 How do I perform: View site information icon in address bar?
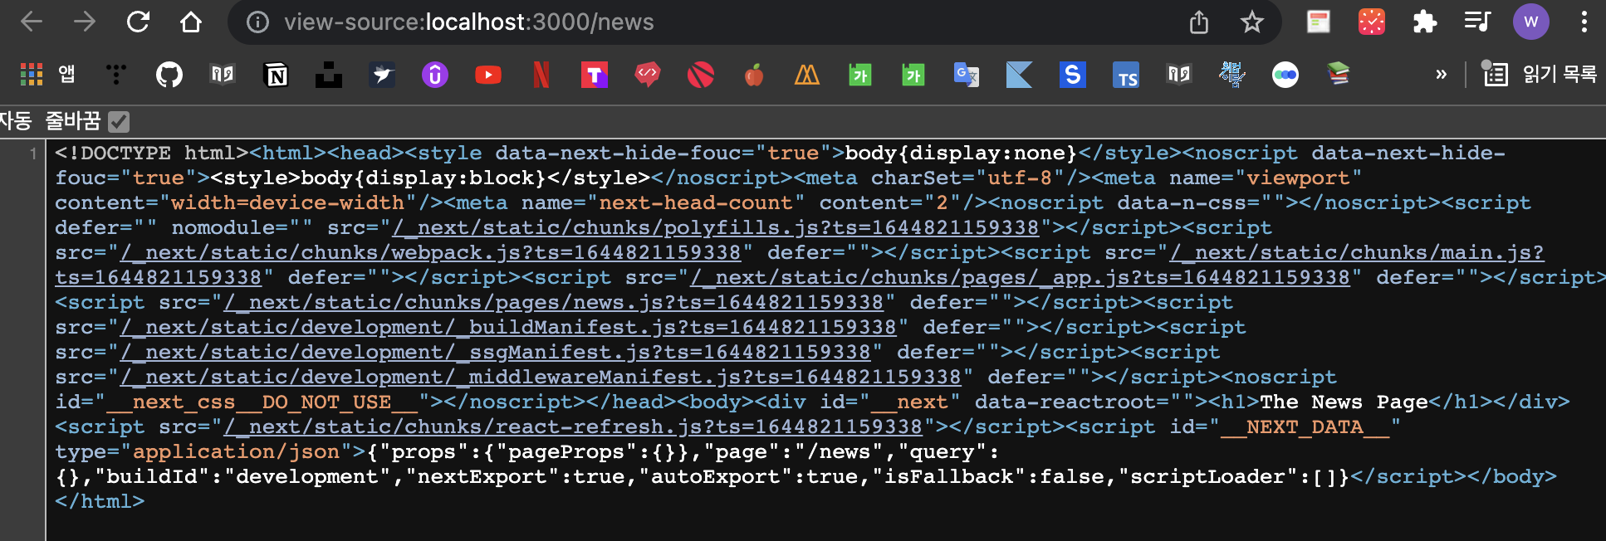[257, 22]
